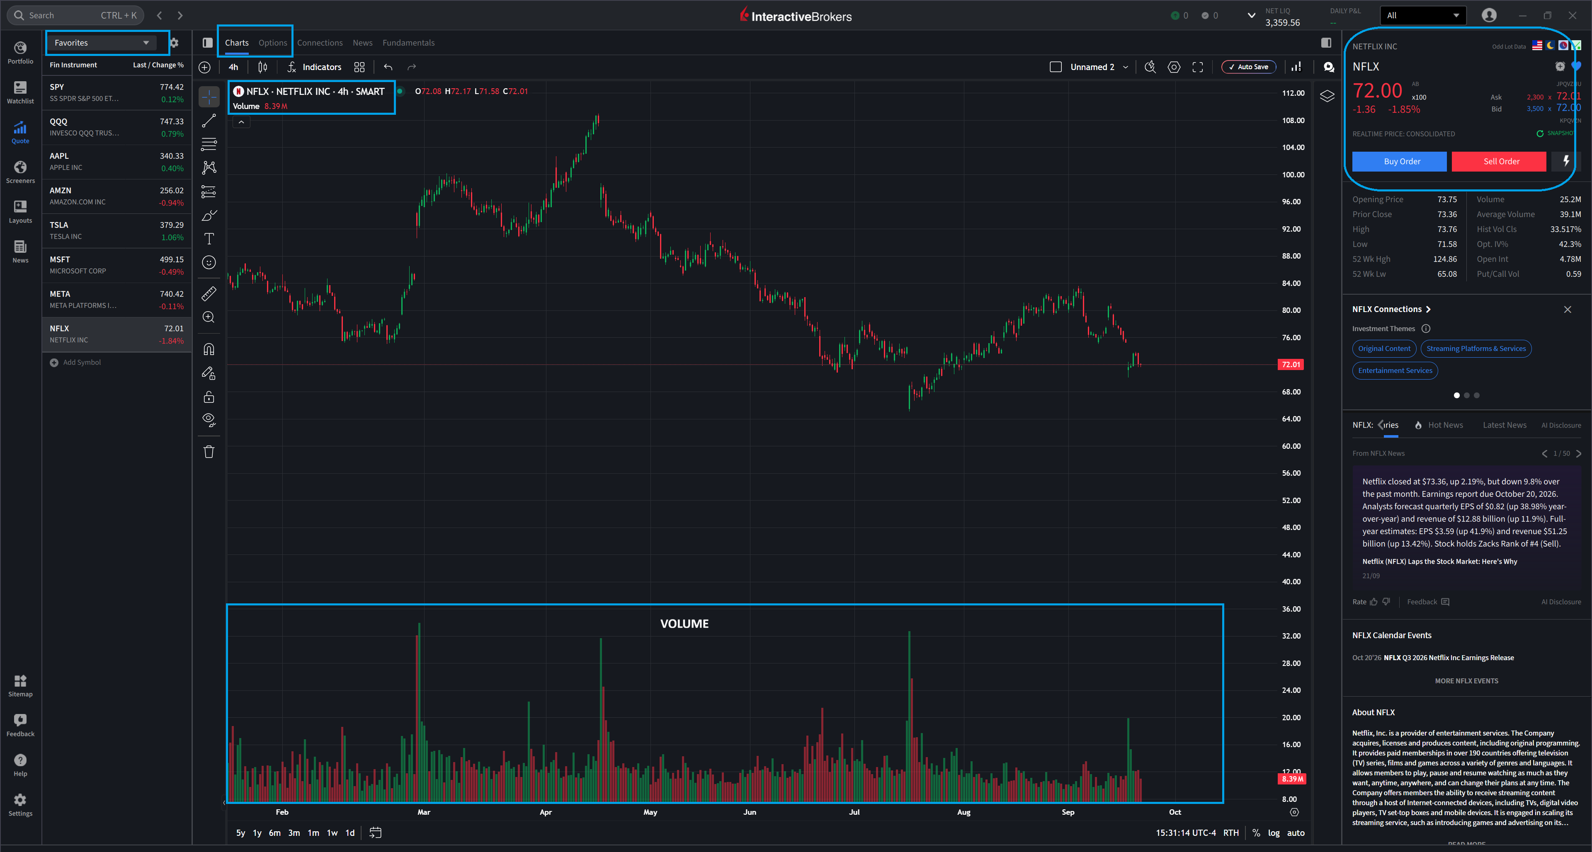Open the 4h interval selector
The width and height of the screenshot is (1592, 852).
click(233, 67)
